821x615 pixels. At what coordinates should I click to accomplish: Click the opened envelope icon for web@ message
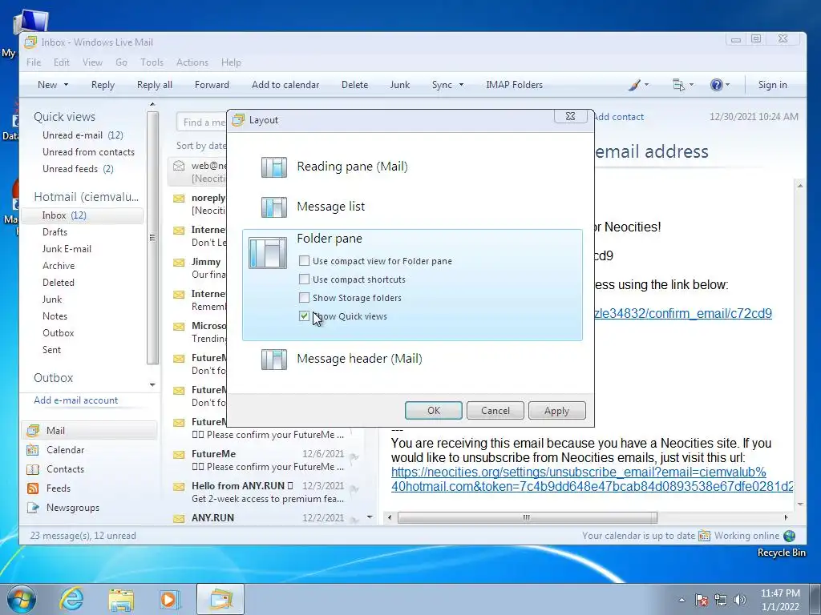click(x=179, y=166)
